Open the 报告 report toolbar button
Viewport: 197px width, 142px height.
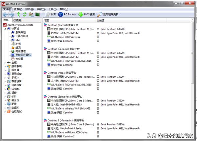(50, 14)
